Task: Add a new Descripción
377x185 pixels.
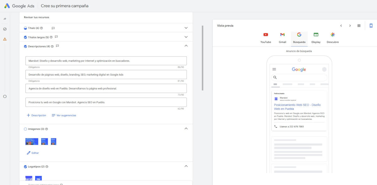Action: [36, 115]
